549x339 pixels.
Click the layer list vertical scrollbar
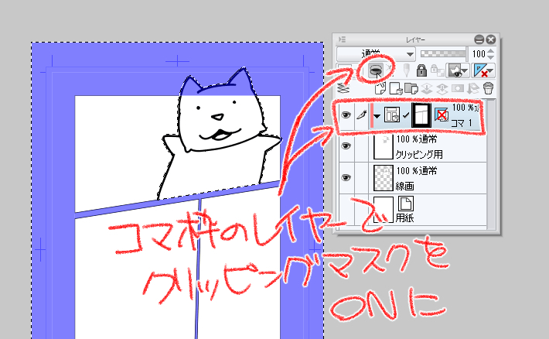tap(492, 164)
